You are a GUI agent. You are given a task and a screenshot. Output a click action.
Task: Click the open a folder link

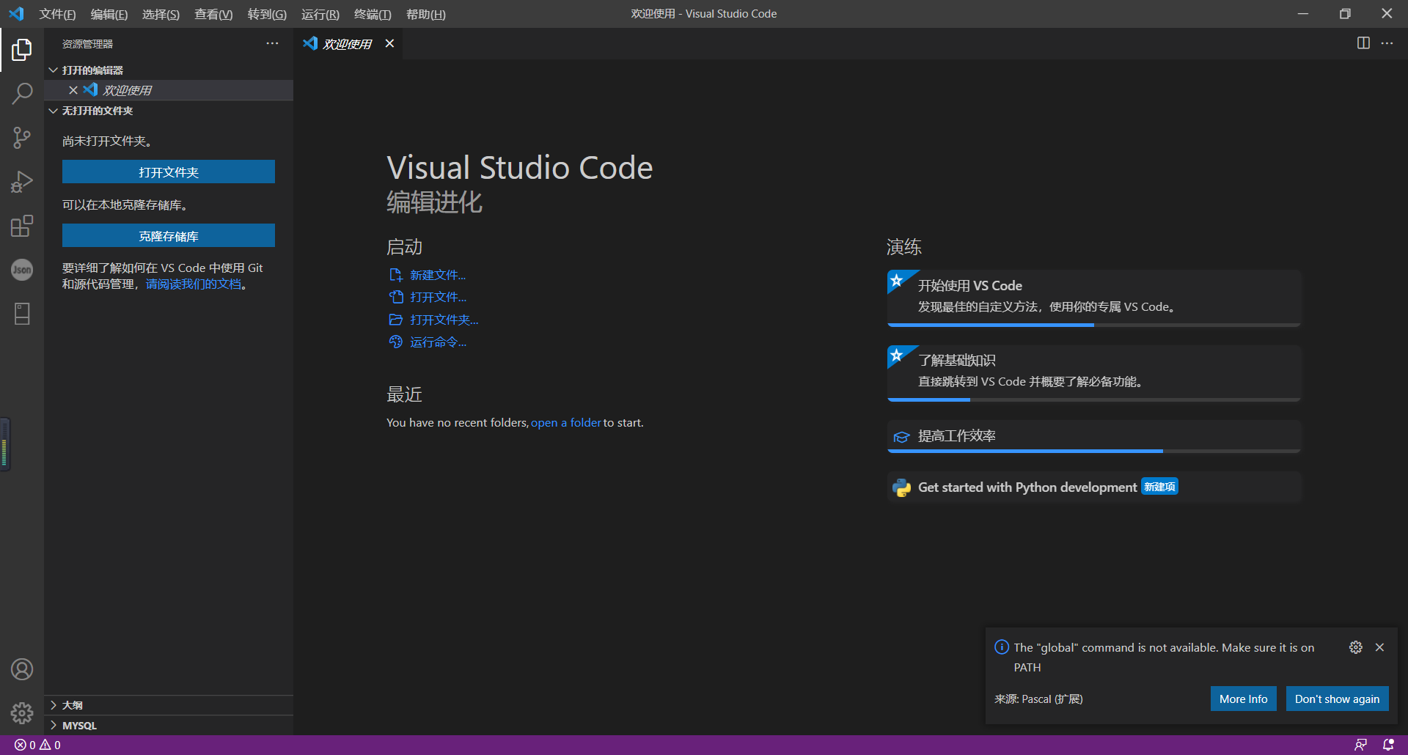coord(565,422)
